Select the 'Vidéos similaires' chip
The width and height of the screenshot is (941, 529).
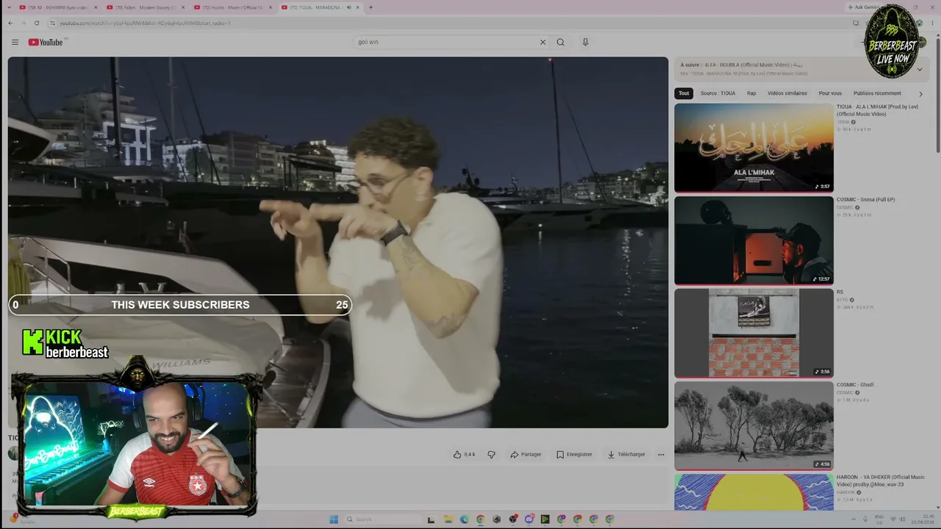[x=787, y=93]
